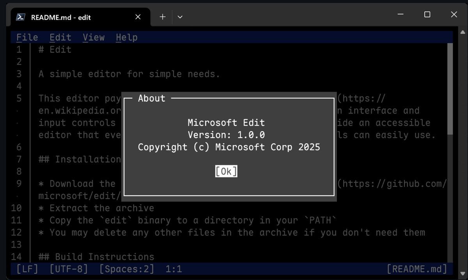Open the Help menu
Screen dimensions: 468x280
127,37
